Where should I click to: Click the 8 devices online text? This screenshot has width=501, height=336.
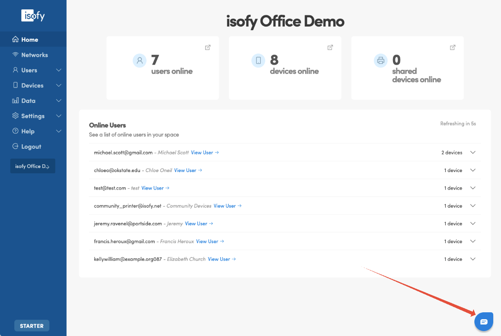pyautogui.click(x=294, y=65)
